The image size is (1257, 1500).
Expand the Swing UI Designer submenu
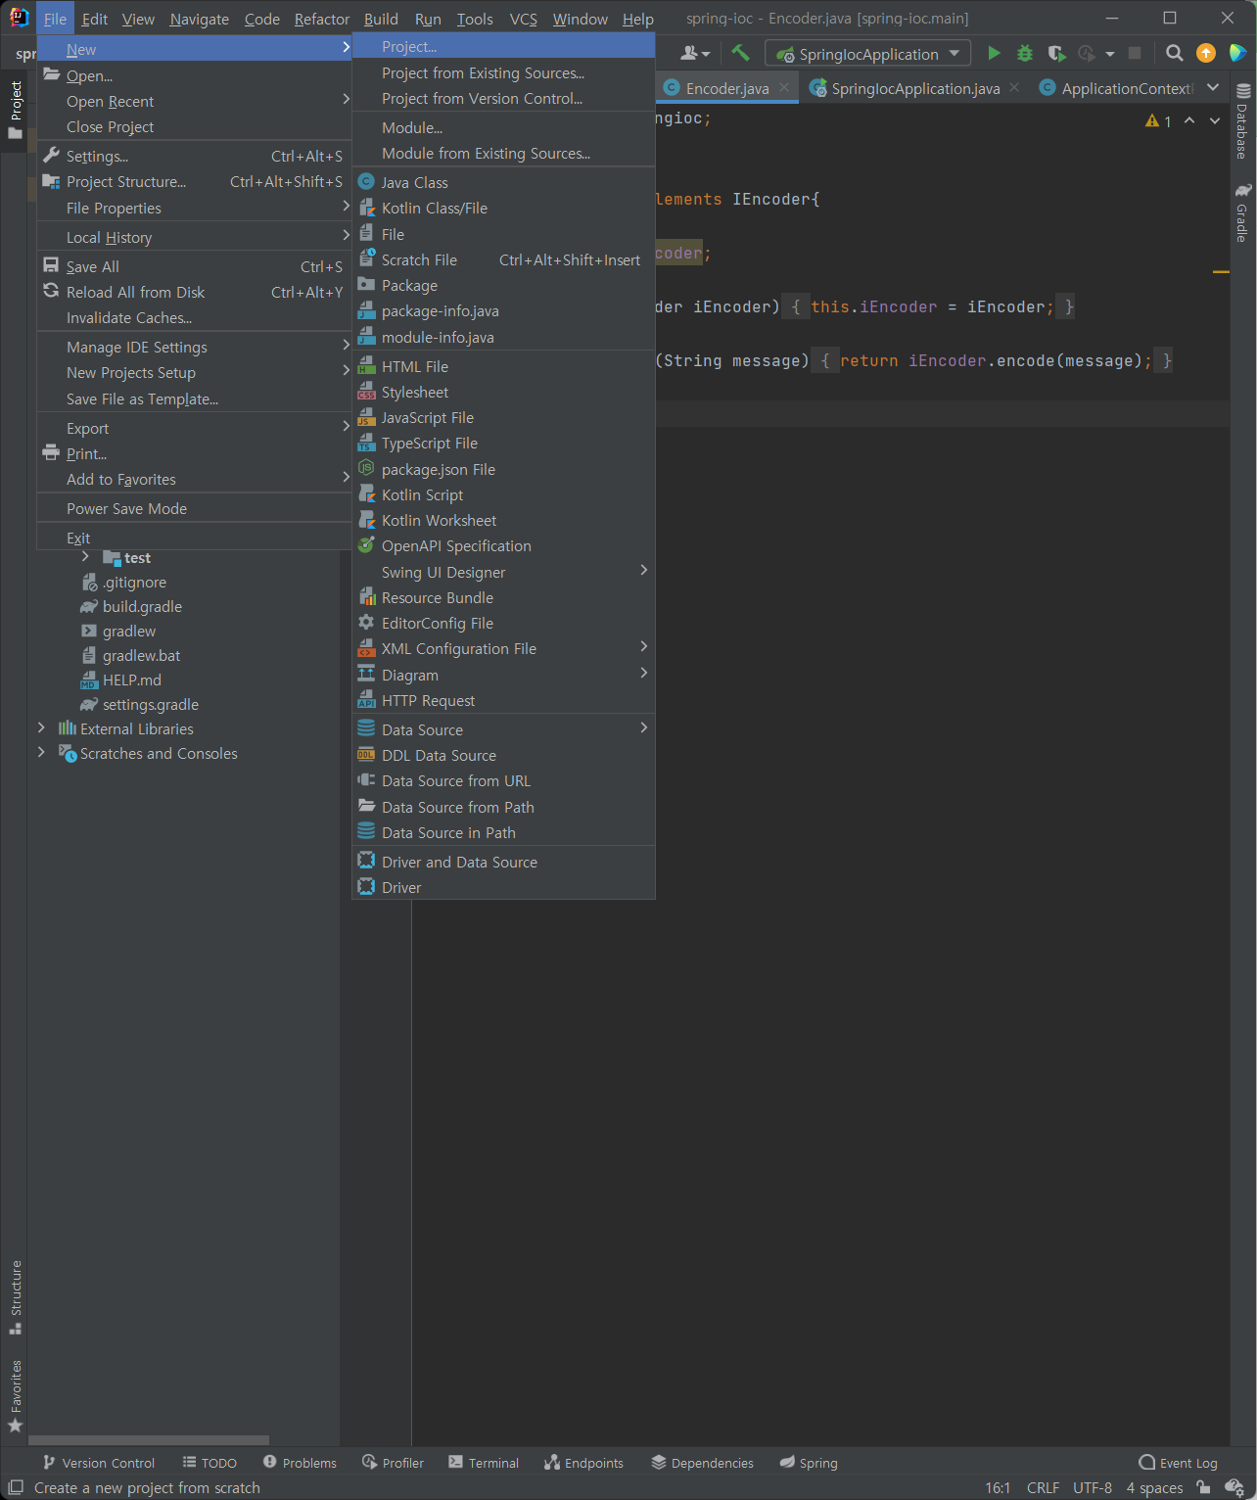pyautogui.click(x=503, y=572)
